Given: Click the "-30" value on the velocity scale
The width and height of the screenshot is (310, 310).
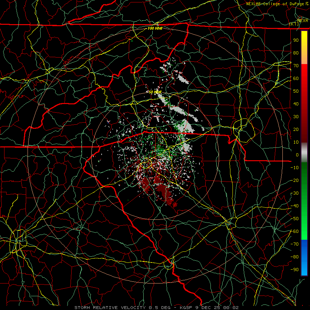Looking at the screenshot, I should tap(294, 193).
